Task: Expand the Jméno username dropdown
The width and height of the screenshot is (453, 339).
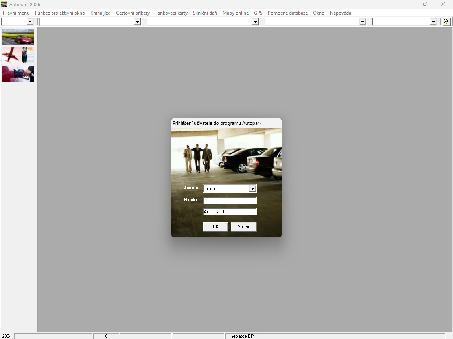Action: click(252, 189)
